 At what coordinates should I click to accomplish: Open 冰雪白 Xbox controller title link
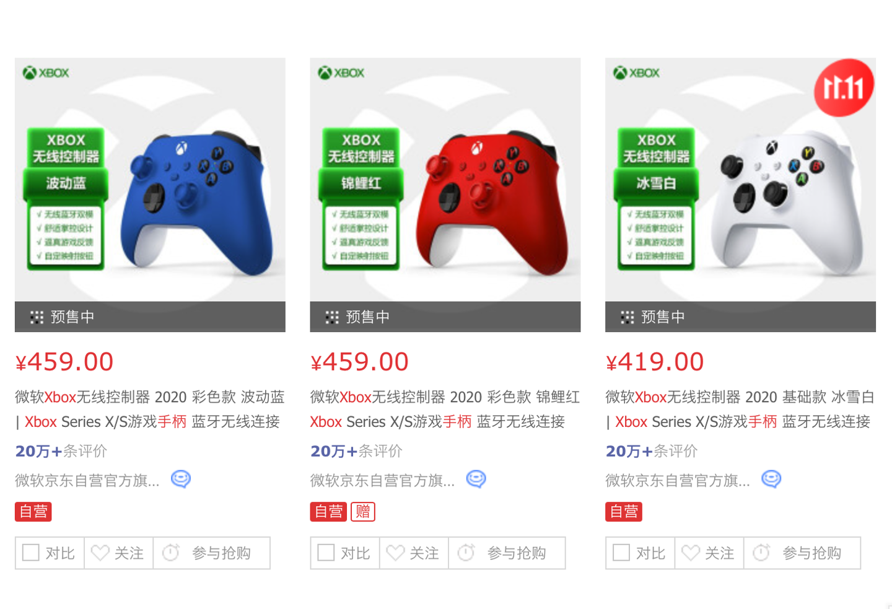(740, 410)
